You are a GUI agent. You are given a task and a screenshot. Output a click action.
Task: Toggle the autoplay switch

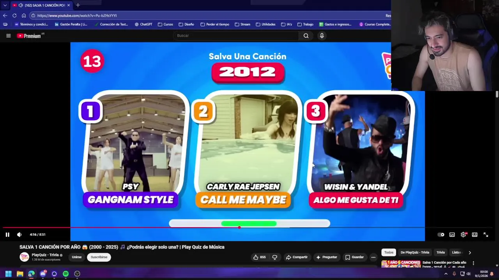pos(441,234)
